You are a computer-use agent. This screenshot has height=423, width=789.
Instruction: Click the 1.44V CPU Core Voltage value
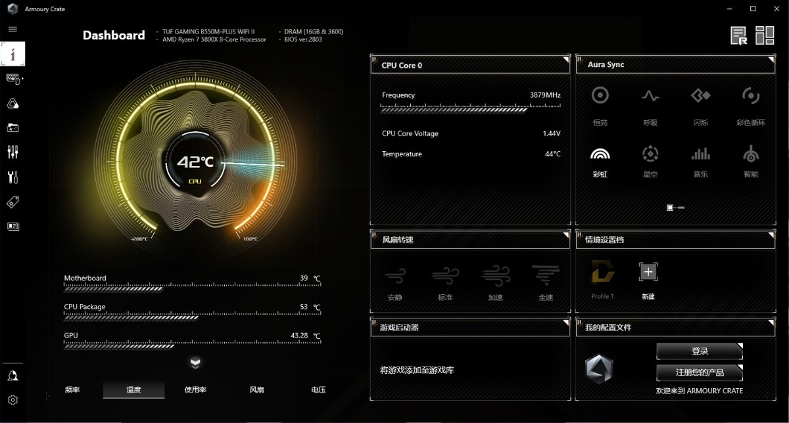pos(552,133)
